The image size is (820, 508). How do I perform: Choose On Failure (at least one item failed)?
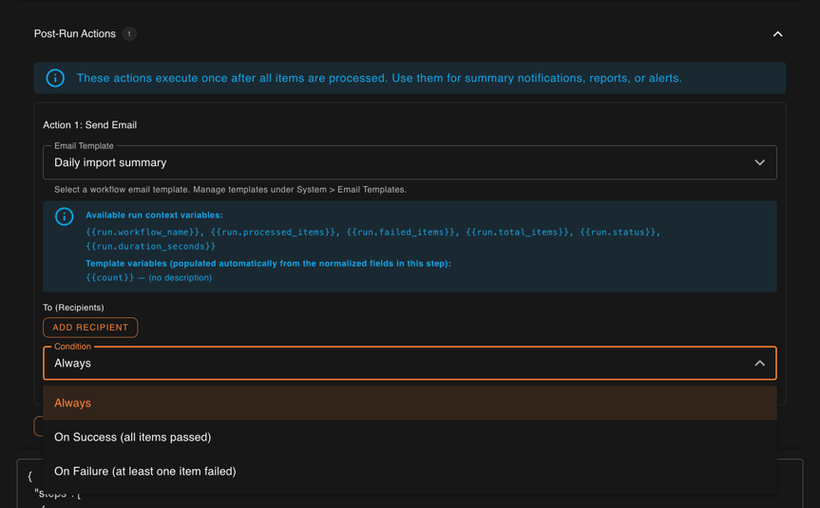tap(410, 471)
